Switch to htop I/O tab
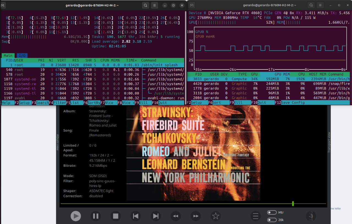 [22, 55]
